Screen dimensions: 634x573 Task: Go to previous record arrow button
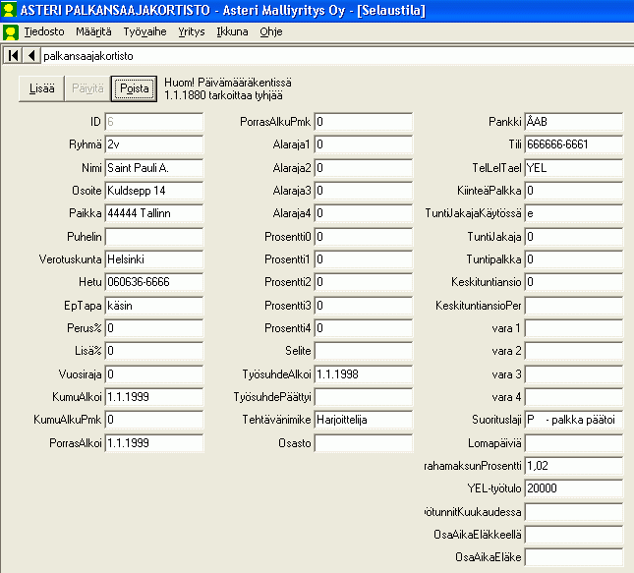click(31, 56)
